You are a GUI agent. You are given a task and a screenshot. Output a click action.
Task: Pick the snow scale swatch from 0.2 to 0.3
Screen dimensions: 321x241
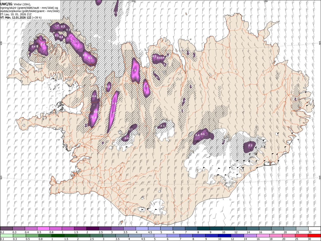point(6,229)
